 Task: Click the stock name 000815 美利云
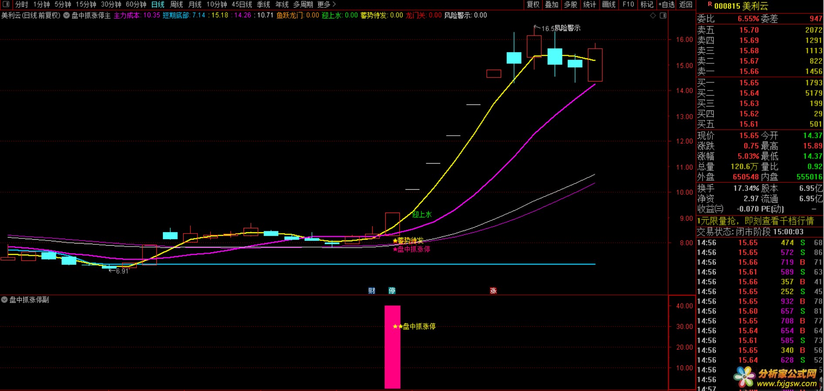741,6
